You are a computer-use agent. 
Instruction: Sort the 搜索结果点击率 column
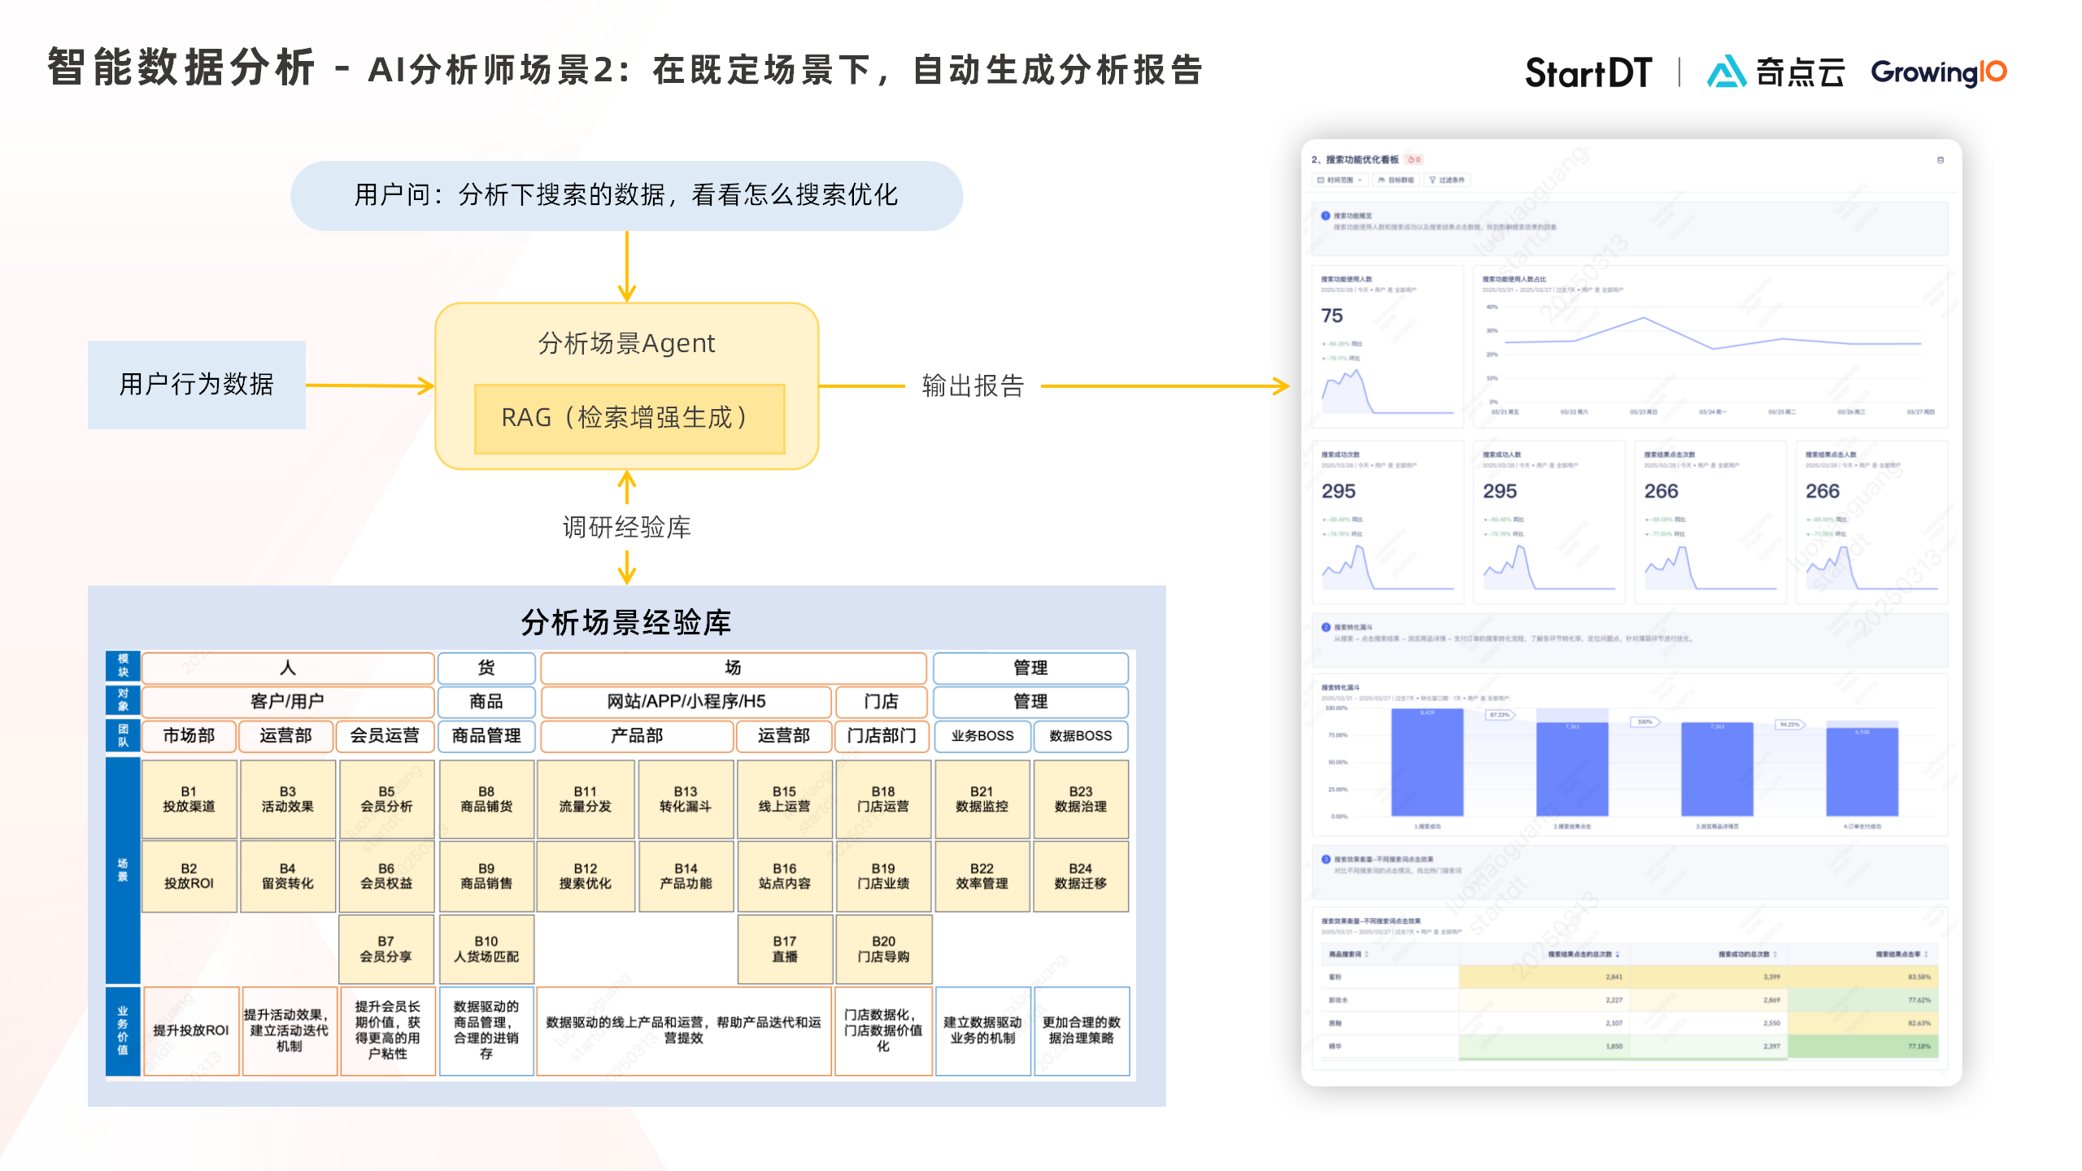1926,954
